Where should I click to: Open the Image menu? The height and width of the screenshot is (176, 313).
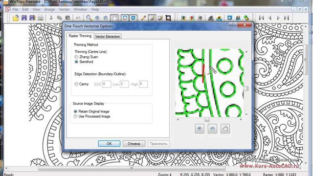coord(49,9)
